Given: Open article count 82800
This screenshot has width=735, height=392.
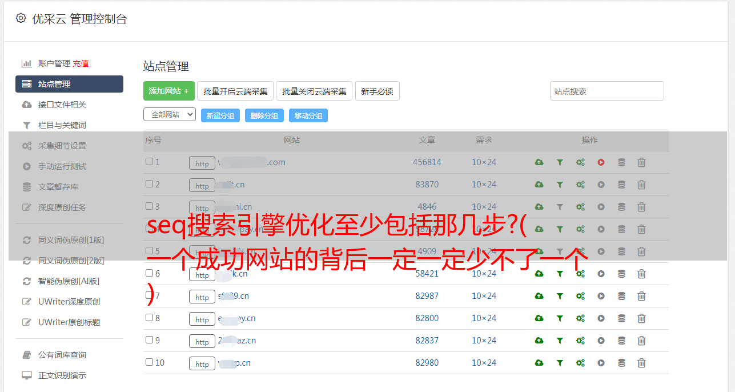Looking at the screenshot, I should click(x=427, y=318).
